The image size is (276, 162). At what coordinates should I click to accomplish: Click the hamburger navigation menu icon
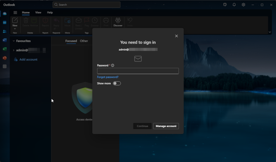pos(15,12)
